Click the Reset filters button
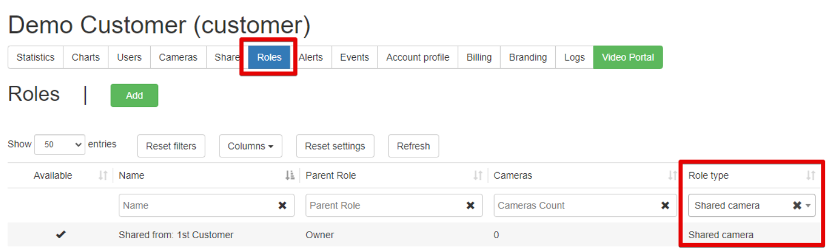 171,146
